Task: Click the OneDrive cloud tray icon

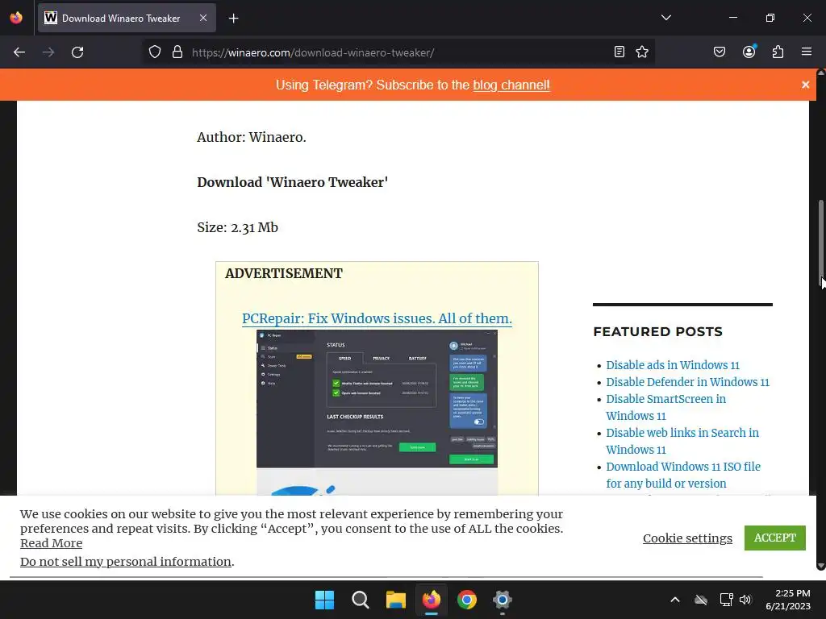Action: point(701,600)
